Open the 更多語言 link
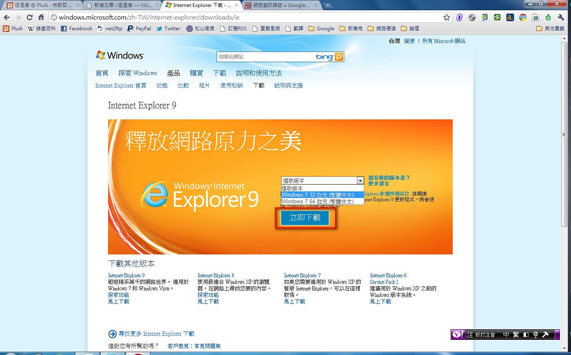The height and width of the screenshot is (355, 571). pyautogui.click(x=379, y=184)
